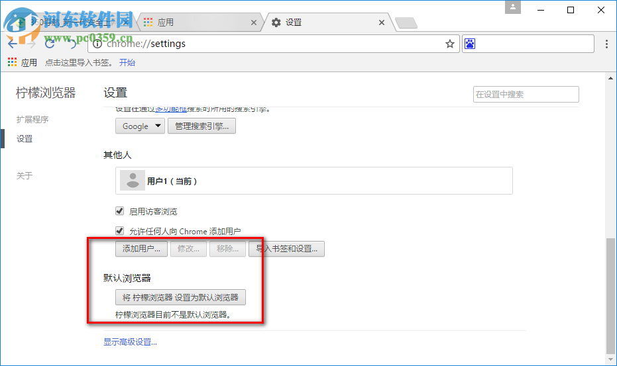This screenshot has width=617, height=366.
Task: Toggle 允许任何人向 Chrome 添加用户 checkbox
Action: (119, 231)
